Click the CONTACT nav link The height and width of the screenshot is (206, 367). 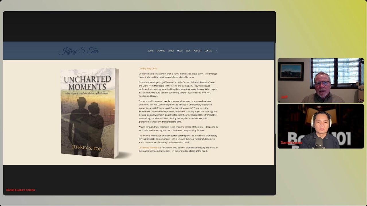209,51
